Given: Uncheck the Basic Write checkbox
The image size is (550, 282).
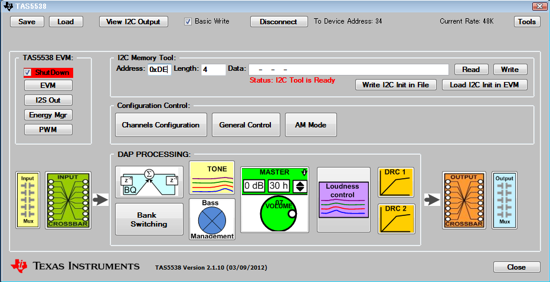Looking at the screenshot, I should click(188, 22).
